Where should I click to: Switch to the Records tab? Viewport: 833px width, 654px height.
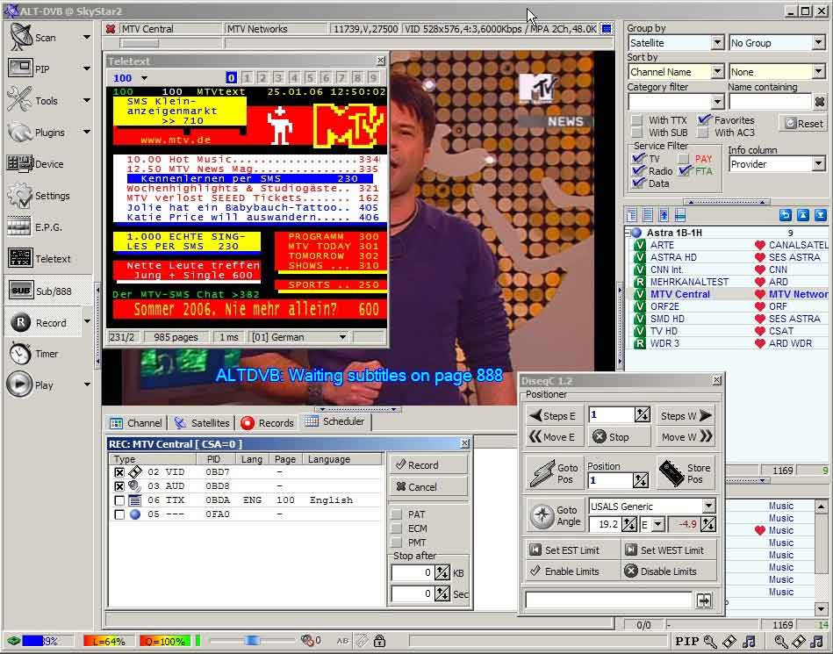tap(267, 423)
